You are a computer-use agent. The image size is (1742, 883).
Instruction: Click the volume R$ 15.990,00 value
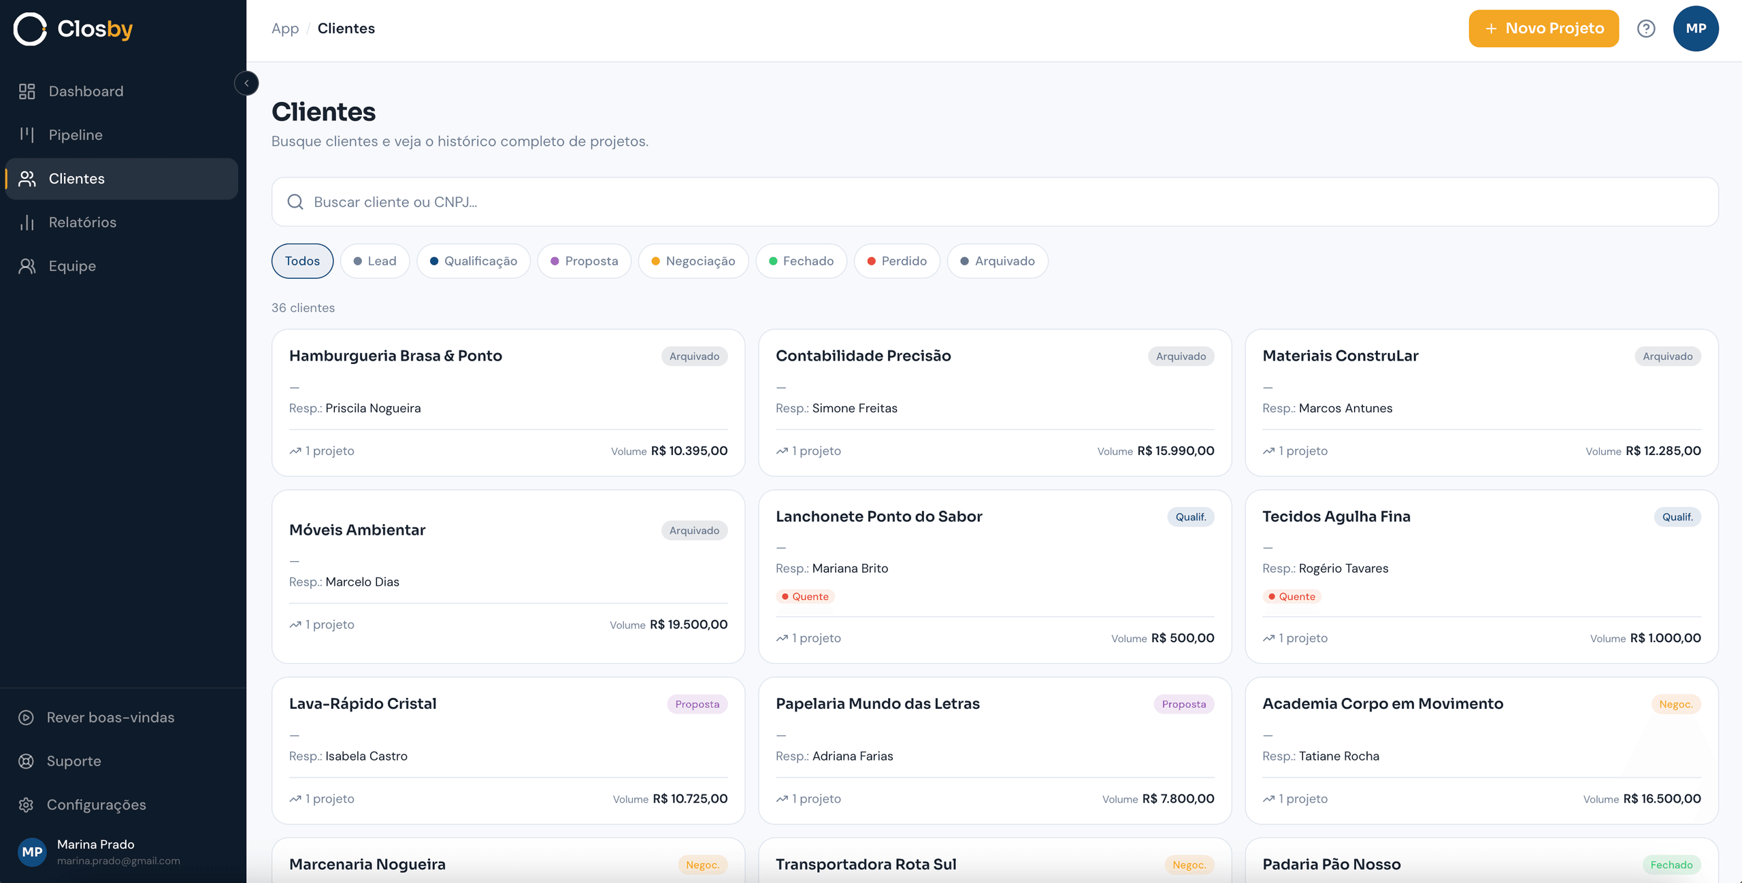1176,451
